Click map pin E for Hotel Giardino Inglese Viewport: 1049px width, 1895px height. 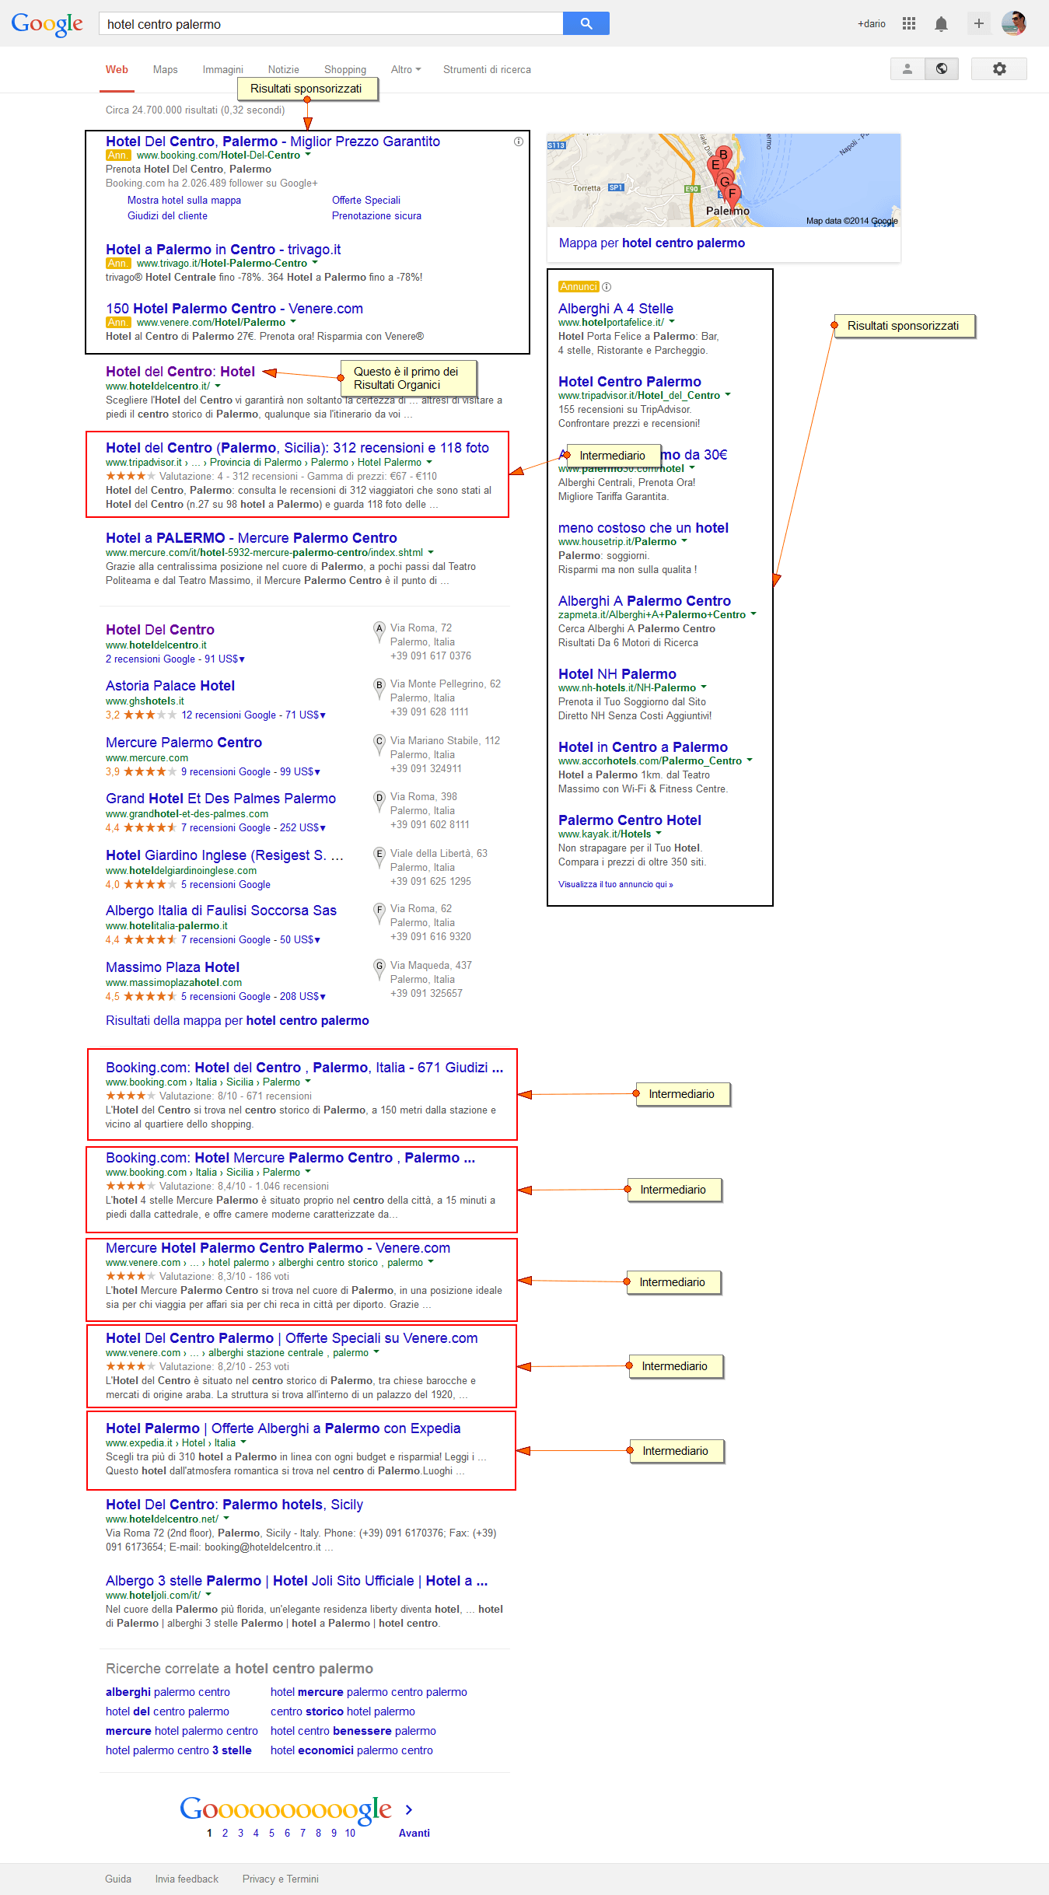click(379, 858)
